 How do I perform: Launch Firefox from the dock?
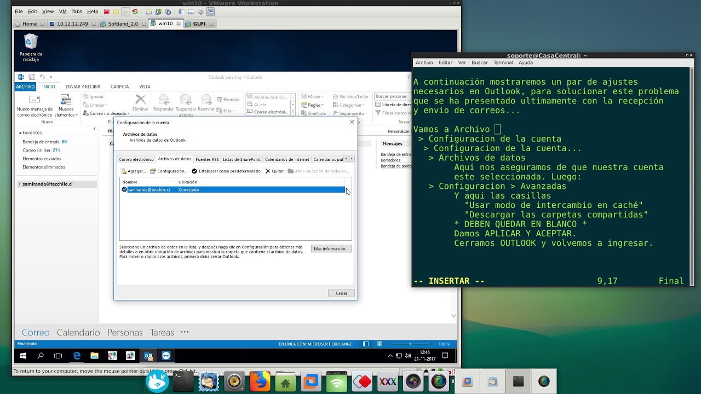click(260, 381)
